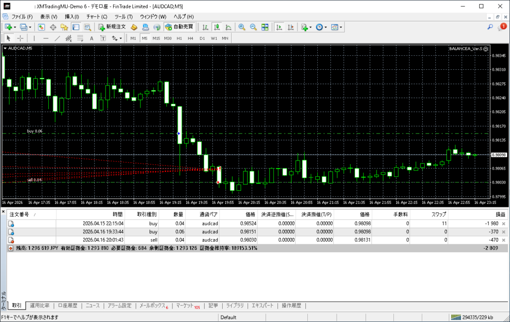
Task: Toggle the chart auto scroll button
Action: coord(279,27)
